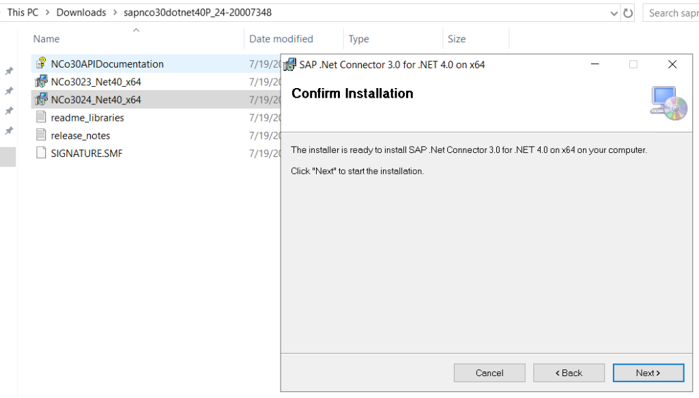Select the release_notes text file icon
699x398 pixels.
coord(41,134)
